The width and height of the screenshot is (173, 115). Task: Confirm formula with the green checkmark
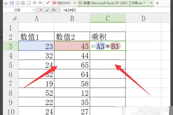(x=47, y=10)
